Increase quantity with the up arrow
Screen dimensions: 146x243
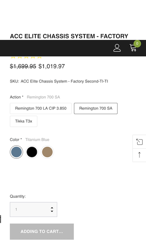[x=52, y=208]
